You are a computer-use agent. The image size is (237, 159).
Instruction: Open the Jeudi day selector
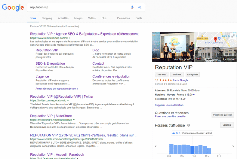227,125
